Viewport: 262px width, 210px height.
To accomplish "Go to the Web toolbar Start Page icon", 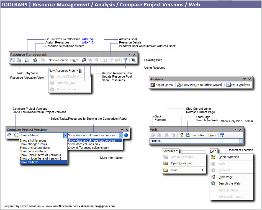I will coord(181,135).
